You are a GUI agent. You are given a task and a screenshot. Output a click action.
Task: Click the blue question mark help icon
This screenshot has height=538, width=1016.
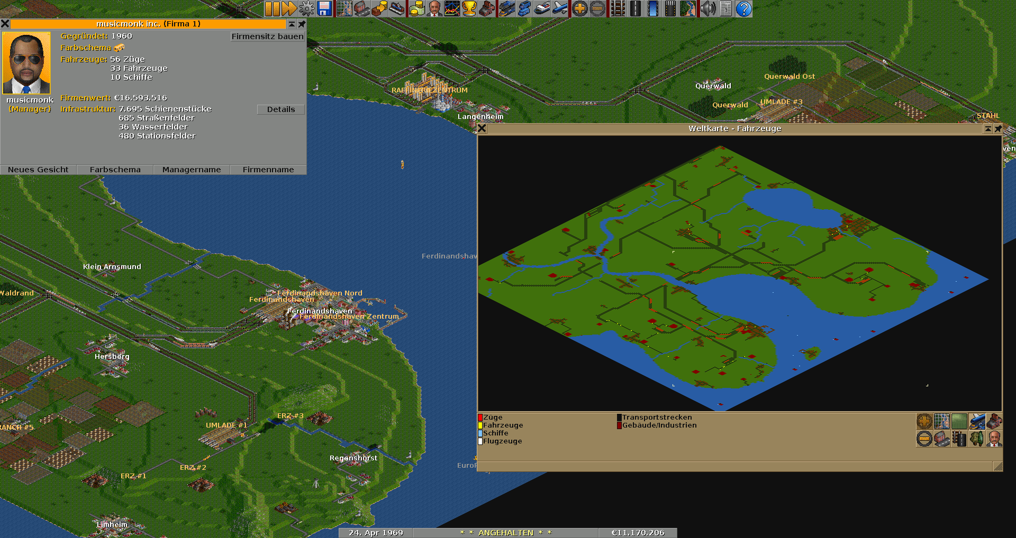point(743,8)
